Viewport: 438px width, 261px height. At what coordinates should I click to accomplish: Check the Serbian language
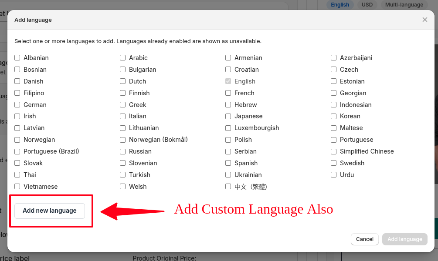(228, 151)
